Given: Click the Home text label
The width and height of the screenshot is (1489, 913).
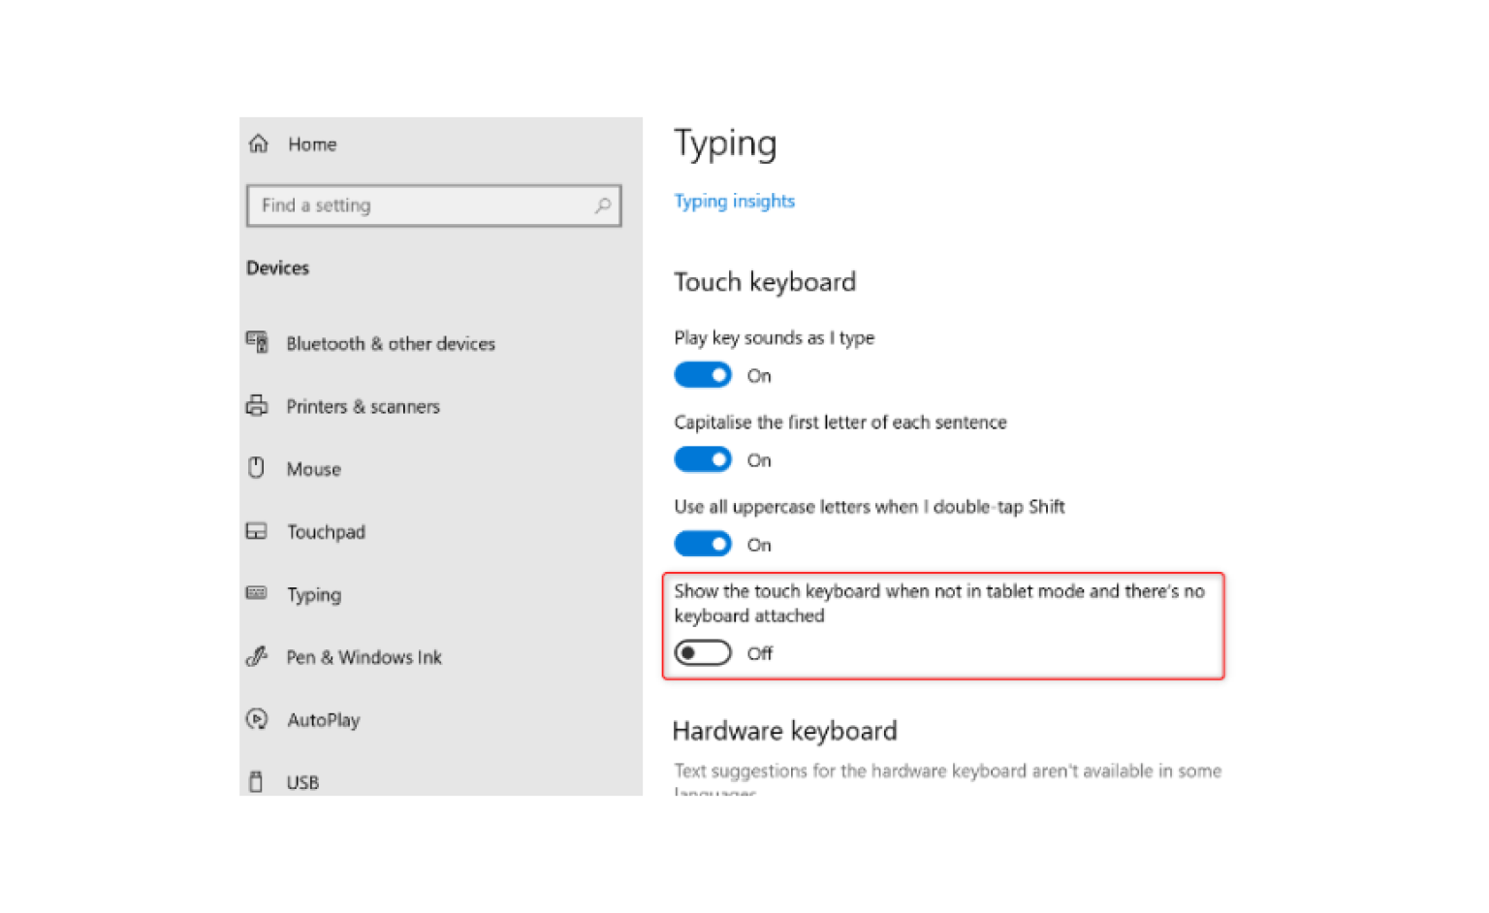Looking at the screenshot, I should coord(312,144).
